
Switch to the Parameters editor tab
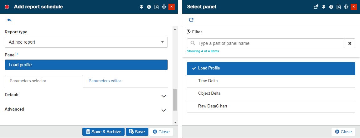[x=105, y=81]
